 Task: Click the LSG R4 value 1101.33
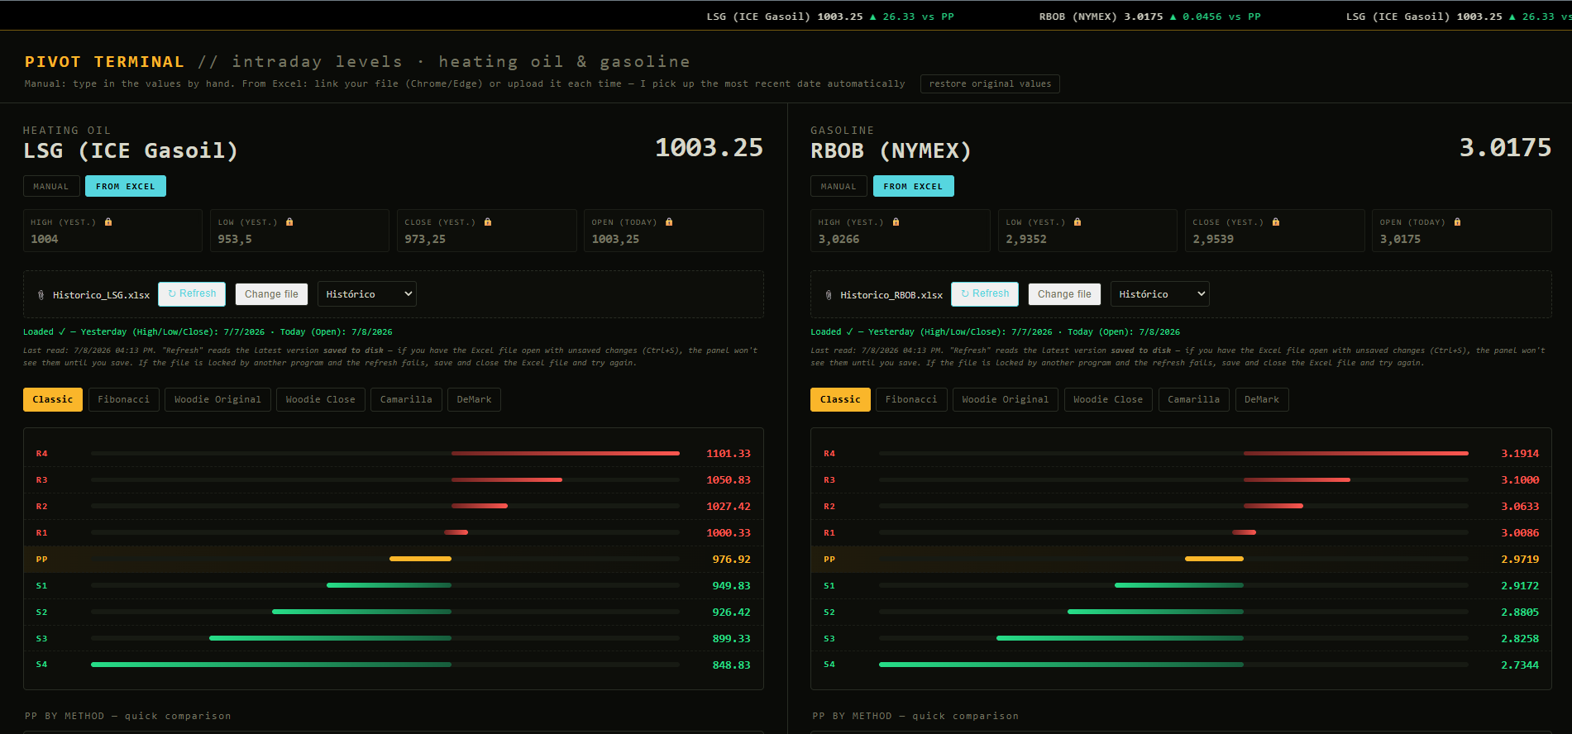pyautogui.click(x=729, y=454)
